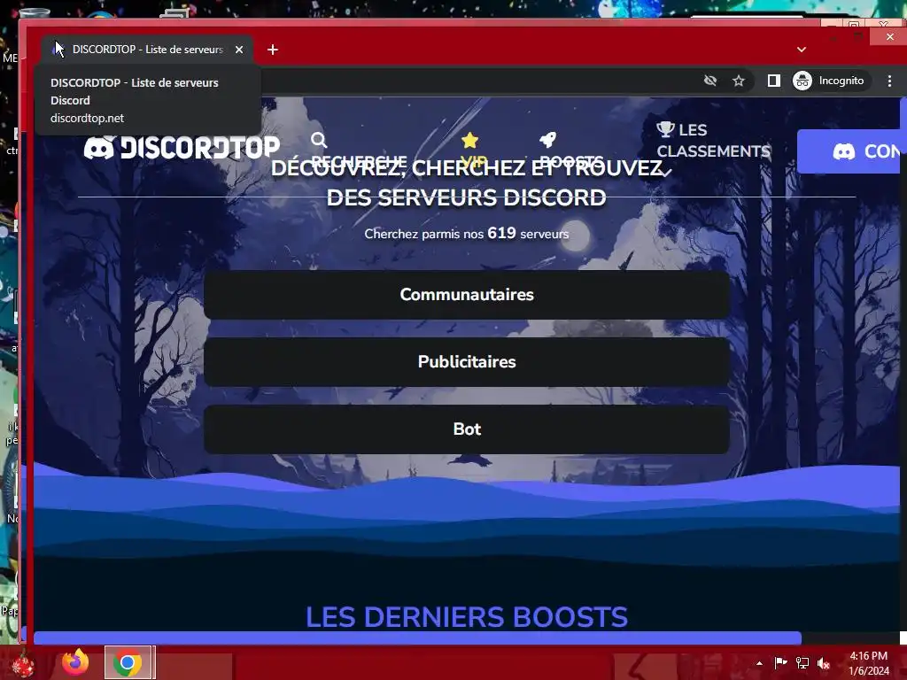Click the Action Center flag tray icon
Viewport: 907px width, 680px height.
[x=781, y=662]
